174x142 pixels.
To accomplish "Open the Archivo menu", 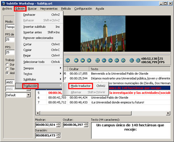I will pos(7,9).
